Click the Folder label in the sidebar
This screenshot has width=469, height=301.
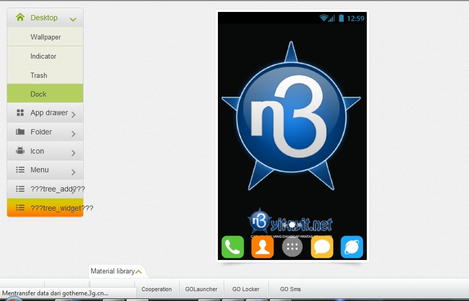pyautogui.click(x=42, y=132)
